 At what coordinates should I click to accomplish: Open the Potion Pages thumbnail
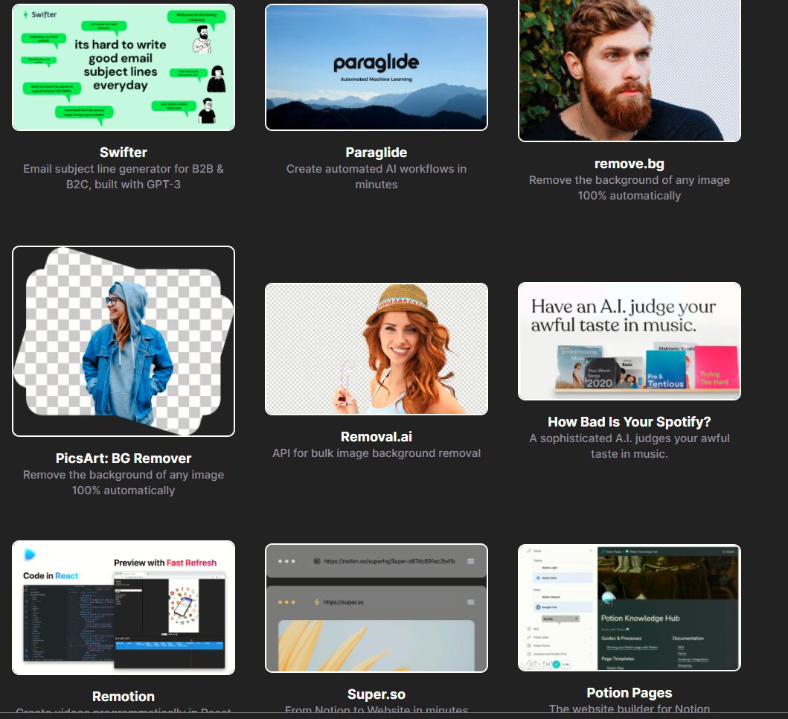tap(630, 607)
